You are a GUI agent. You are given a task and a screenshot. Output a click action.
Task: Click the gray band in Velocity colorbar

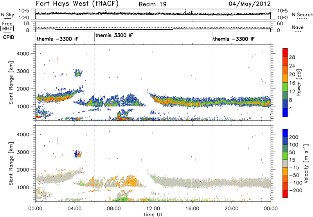point(285,163)
